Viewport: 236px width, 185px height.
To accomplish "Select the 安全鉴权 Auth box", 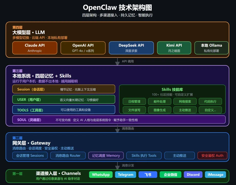I will pyautogui.click(x=212, y=155).
